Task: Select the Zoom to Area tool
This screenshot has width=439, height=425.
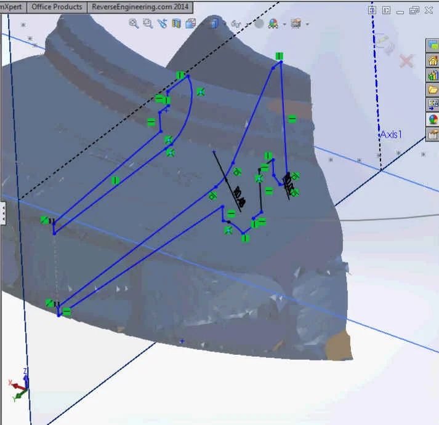Action: [x=148, y=23]
